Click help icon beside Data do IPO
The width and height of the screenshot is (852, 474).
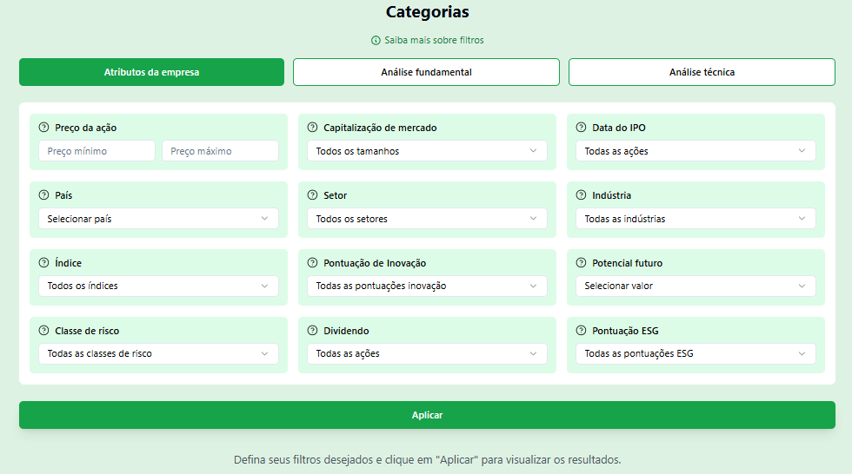pyautogui.click(x=581, y=128)
